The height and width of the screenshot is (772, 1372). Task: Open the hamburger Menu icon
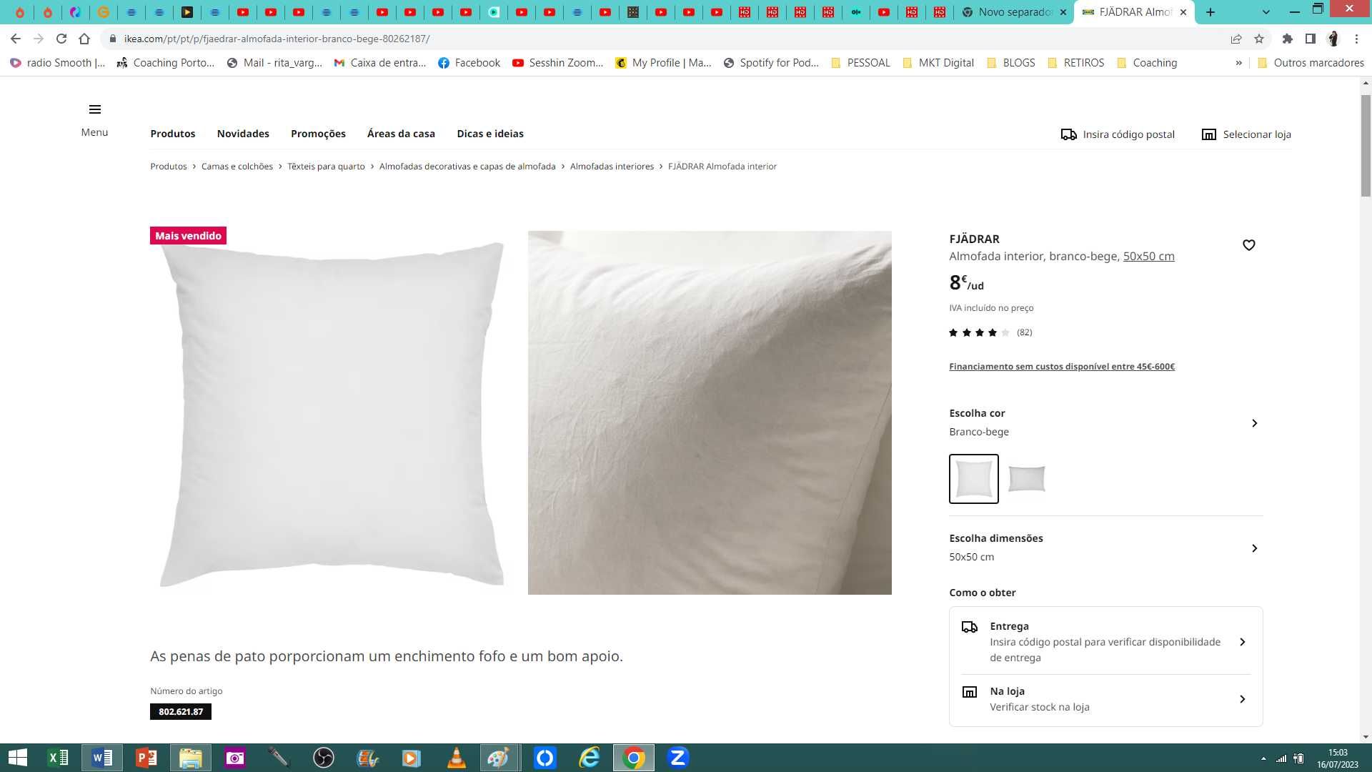94,109
